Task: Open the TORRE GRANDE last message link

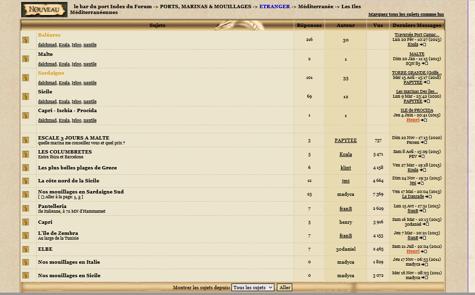Action: click(x=416, y=73)
